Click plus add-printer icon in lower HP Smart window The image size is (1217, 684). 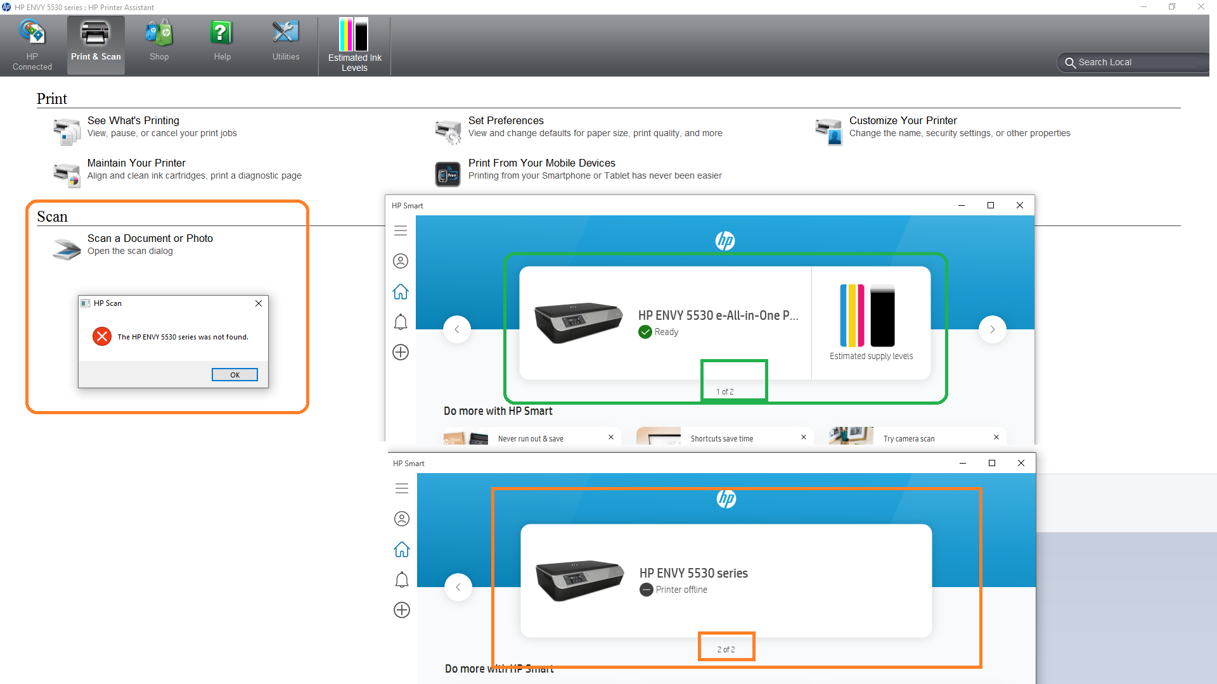pos(402,610)
